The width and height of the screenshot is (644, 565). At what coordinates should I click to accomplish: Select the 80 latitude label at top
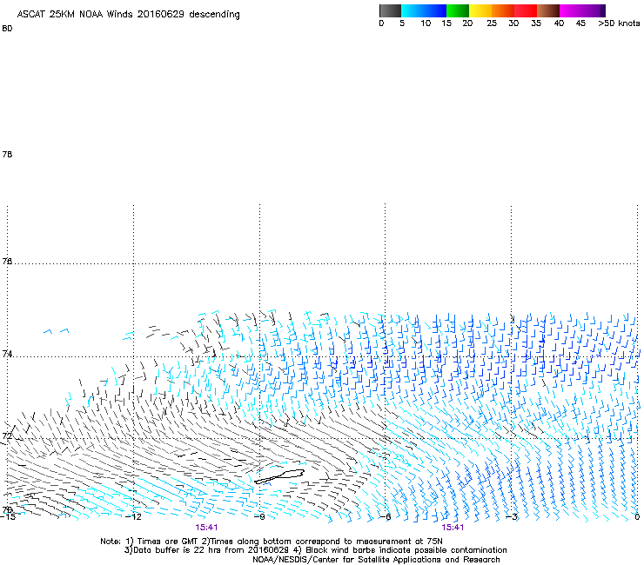pos(7,29)
